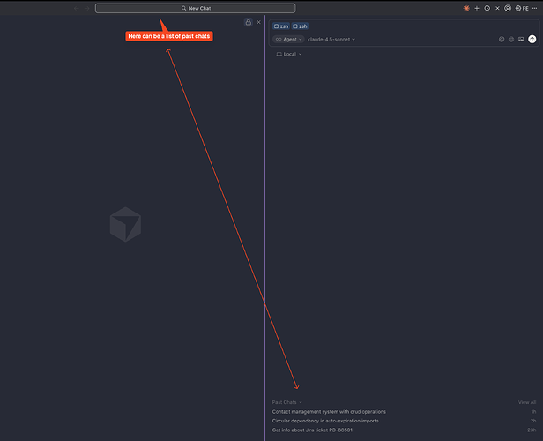
Task: Open the three-dots more actions menu
Action: [x=535, y=8]
